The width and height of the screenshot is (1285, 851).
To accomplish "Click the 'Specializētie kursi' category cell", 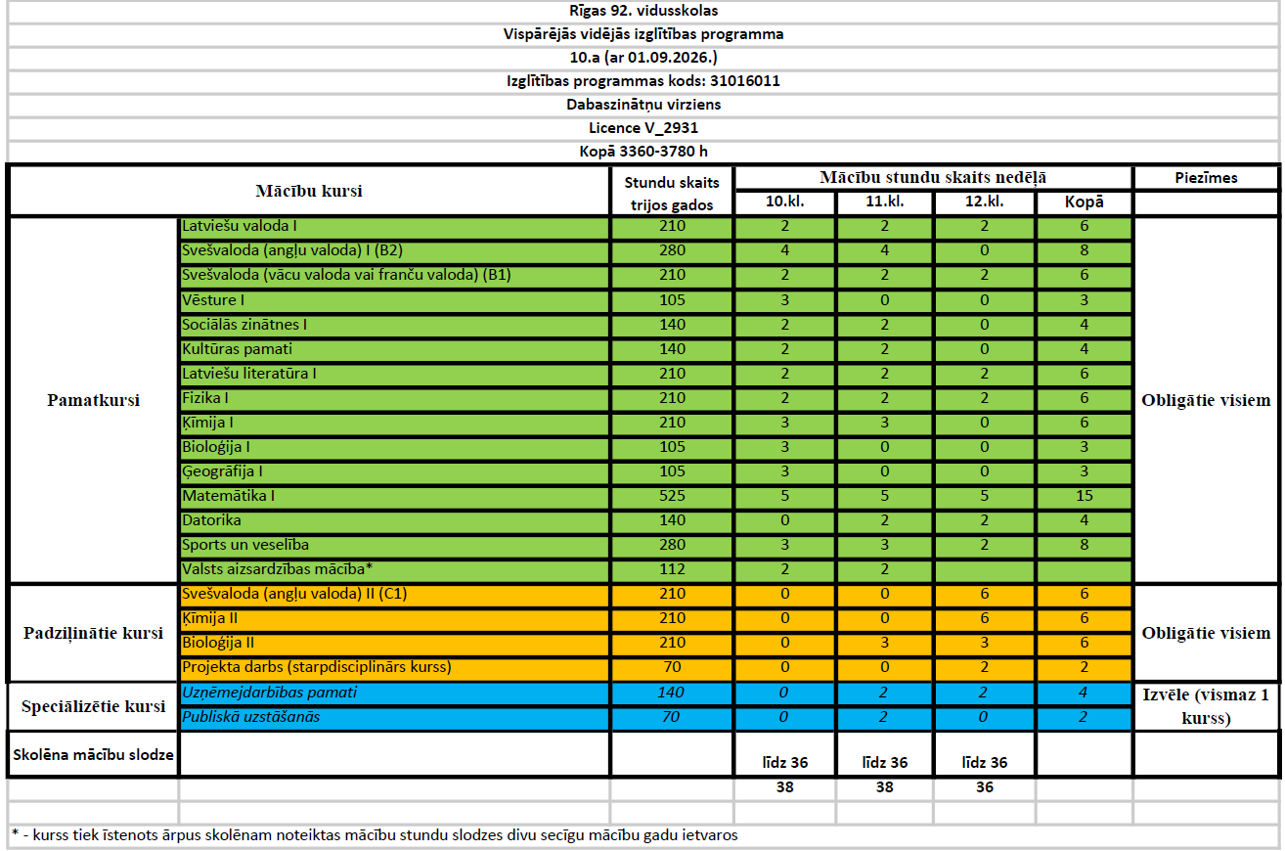I will 94,706.
